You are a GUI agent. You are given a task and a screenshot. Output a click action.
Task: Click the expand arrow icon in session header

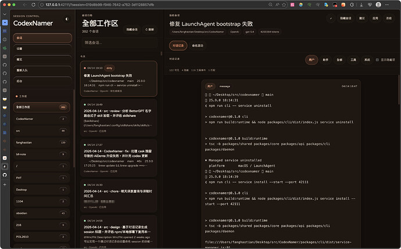tap(331, 19)
